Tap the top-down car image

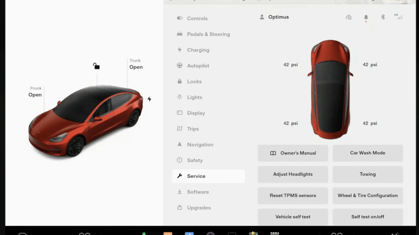pos(330,89)
